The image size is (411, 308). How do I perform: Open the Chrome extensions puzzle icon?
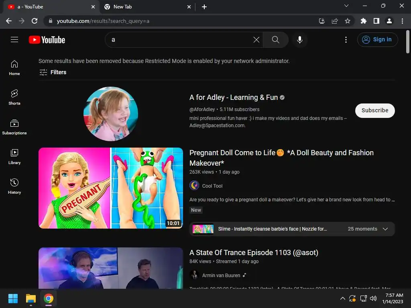coord(363,21)
